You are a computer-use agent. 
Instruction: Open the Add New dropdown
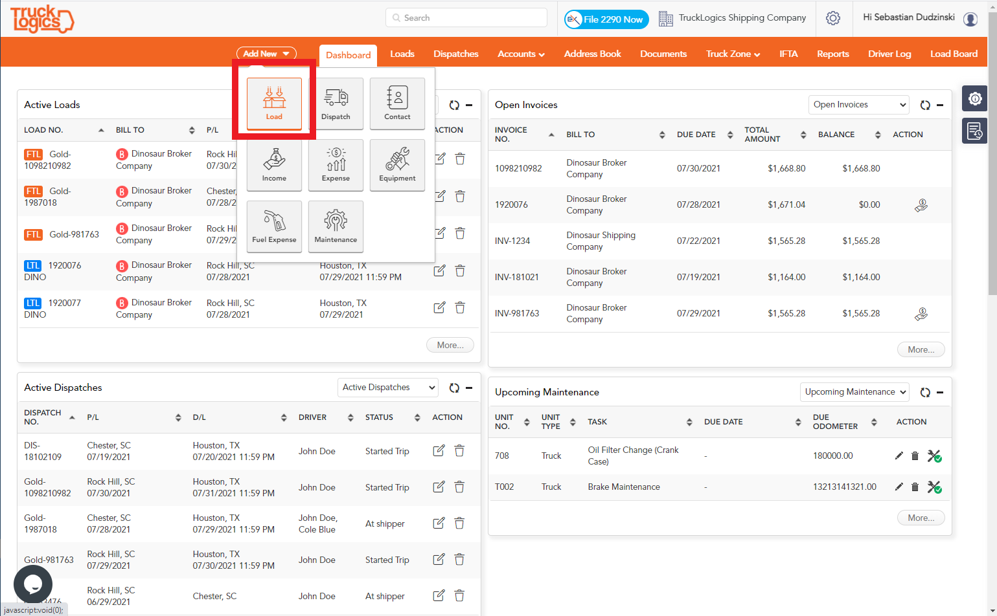pyautogui.click(x=266, y=54)
